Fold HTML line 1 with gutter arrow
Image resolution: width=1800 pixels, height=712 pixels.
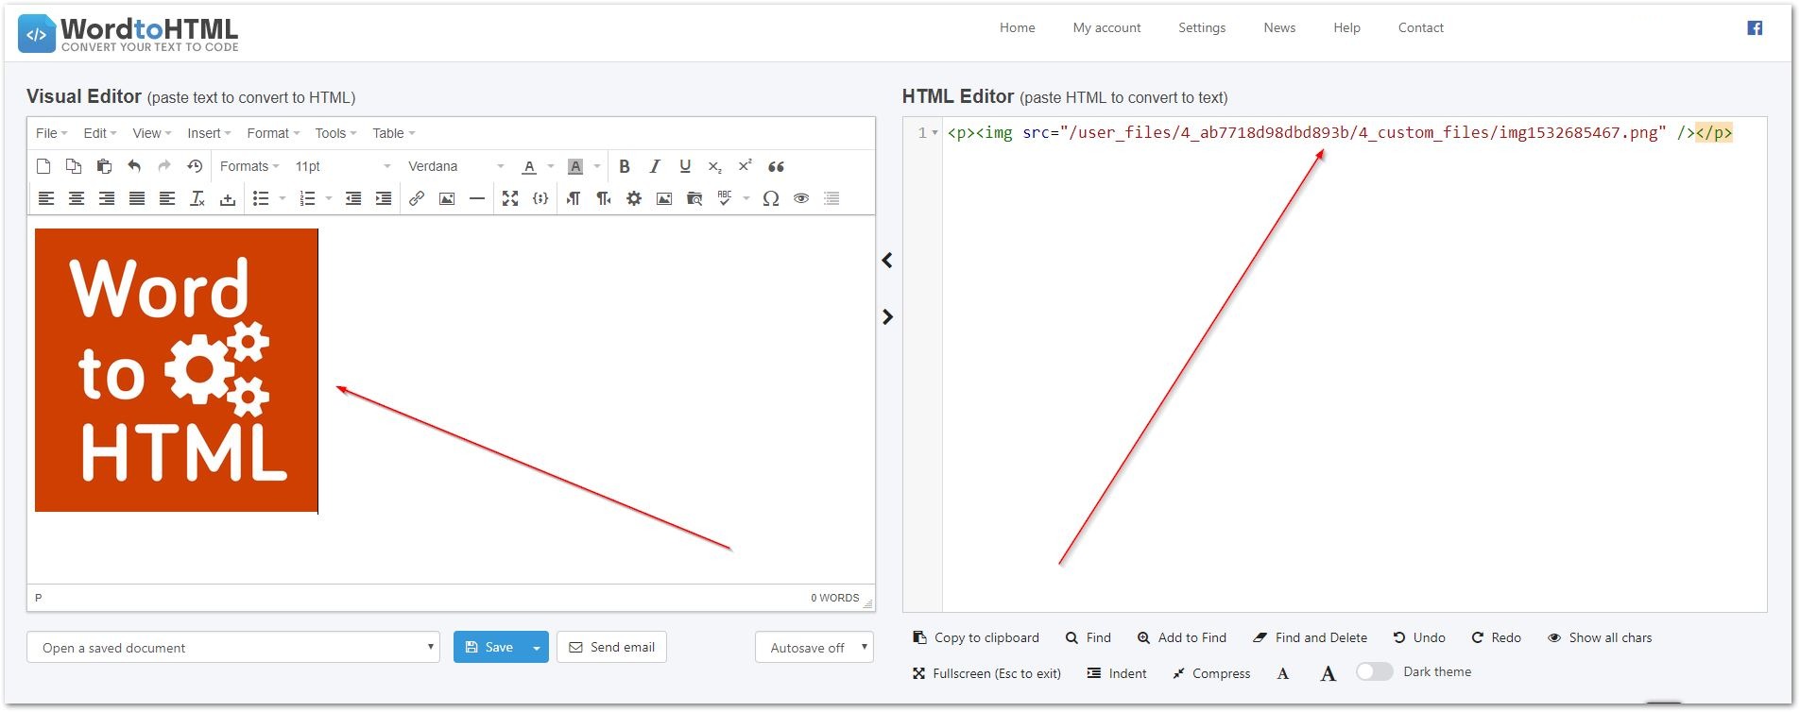point(935,132)
